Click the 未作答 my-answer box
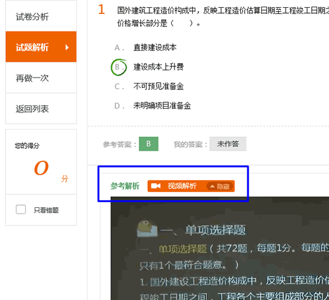The width and height of the screenshot is (329, 300). tap(228, 144)
